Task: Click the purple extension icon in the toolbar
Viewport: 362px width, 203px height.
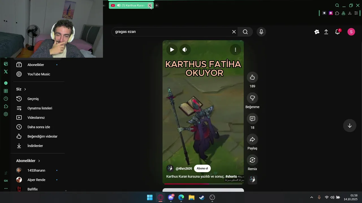Action: [x=331, y=13]
